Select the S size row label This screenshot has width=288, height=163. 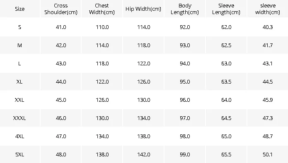tap(19, 27)
